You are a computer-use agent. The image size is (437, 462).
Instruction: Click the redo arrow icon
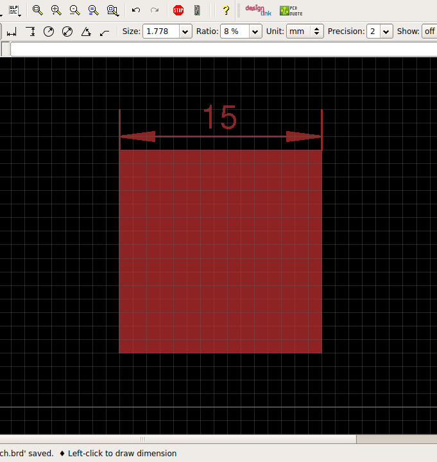(155, 10)
